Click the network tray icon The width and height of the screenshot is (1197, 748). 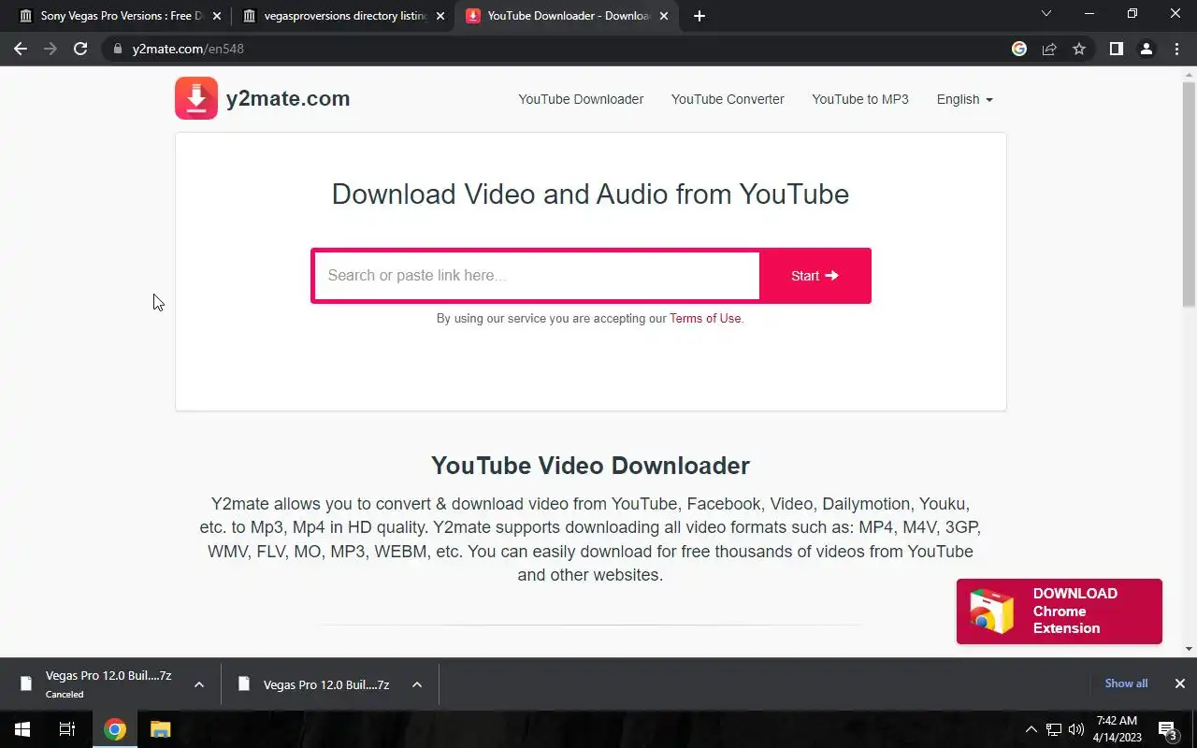(x=1054, y=729)
